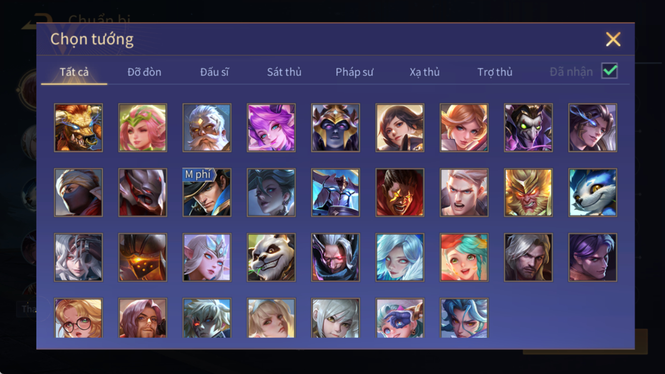665x374 pixels.
Task: Pick the golden monkey king hero portrait
Action: tap(528, 193)
